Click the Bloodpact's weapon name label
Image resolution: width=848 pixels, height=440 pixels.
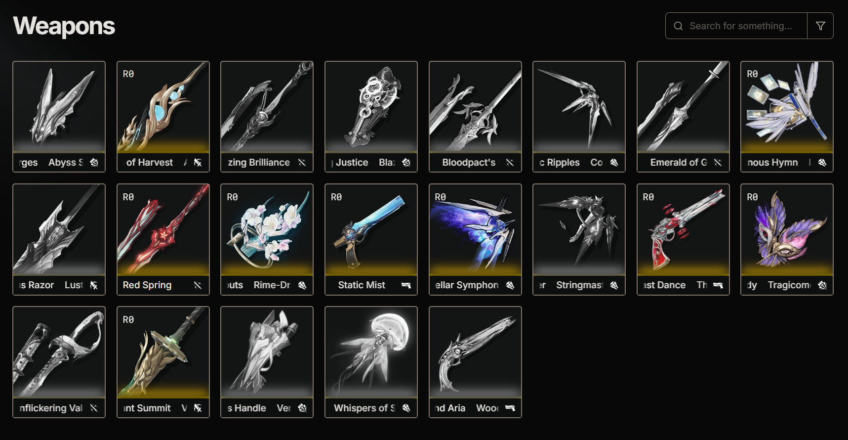click(469, 163)
